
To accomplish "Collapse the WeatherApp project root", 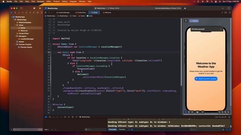I will (x=12, y=17).
